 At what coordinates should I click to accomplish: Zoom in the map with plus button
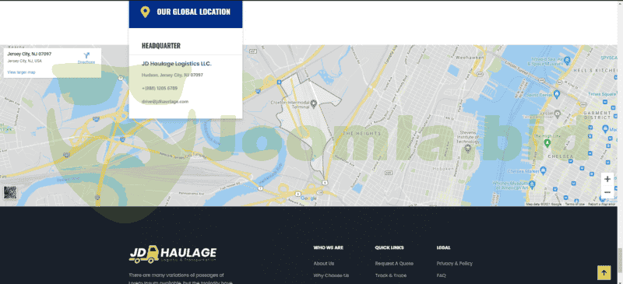[x=607, y=179]
